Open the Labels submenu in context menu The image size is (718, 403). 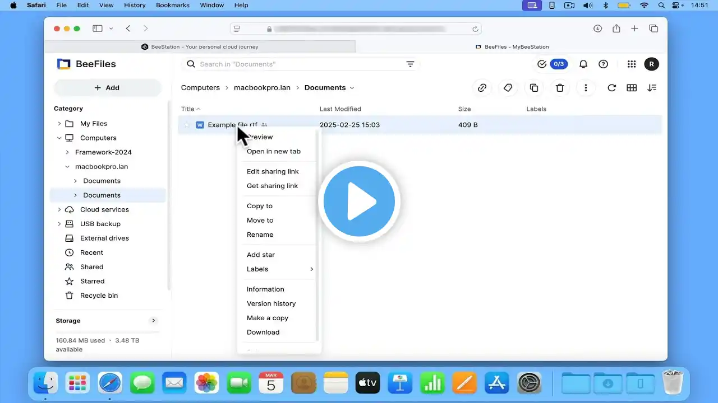(x=279, y=269)
